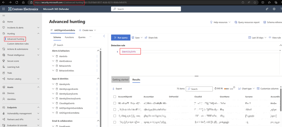Screen dimensions: 282x127
Task: Open the Last 30 days time range dropdown
Action: tap(257, 38)
